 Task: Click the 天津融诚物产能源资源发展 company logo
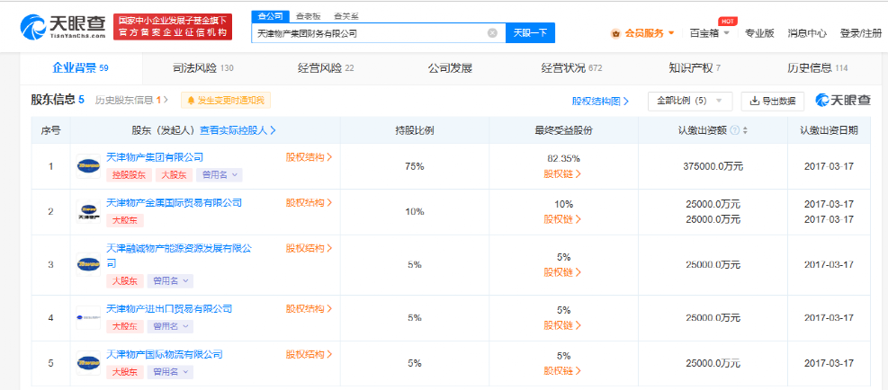pos(88,264)
